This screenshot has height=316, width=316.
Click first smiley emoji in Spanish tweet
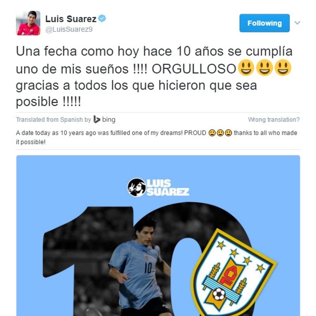pyautogui.click(x=246, y=68)
